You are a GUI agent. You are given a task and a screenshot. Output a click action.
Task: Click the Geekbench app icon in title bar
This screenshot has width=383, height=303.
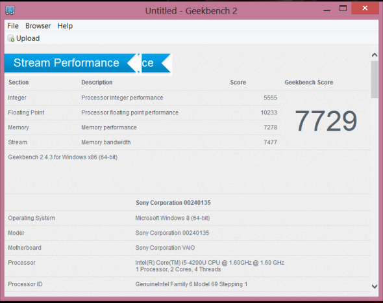click(10, 10)
